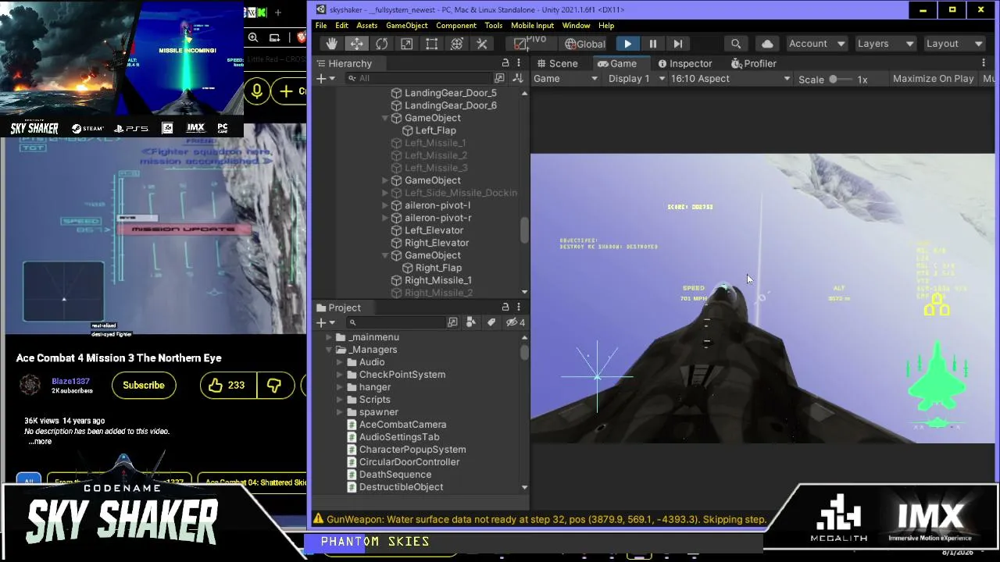Open the Account dropdown
Image resolution: width=1000 pixels, height=562 pixels.
coord(816,44)
